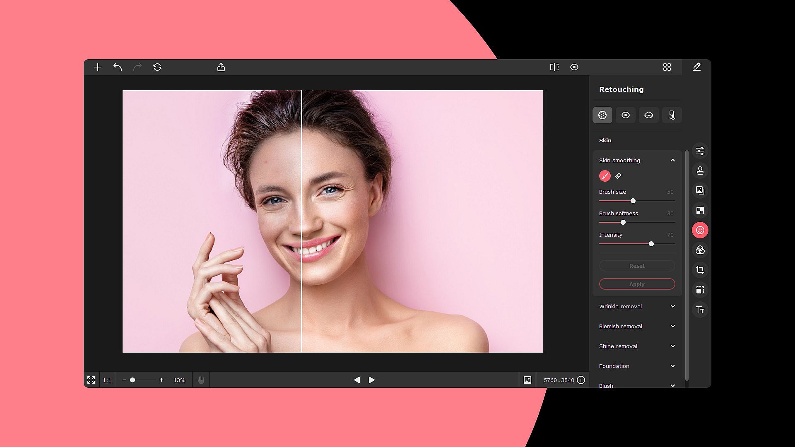
Task: Open the color filters circles icon
Action: (x=700, y=250)
